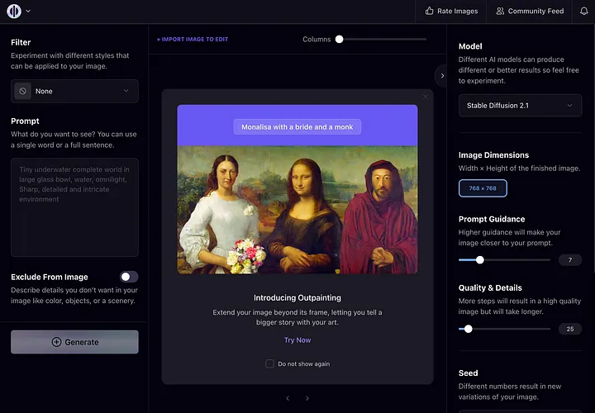Open the Filter None dropdown
Image resolution: width=595 pixels, height=413 pixels.
tap(74, 91)
